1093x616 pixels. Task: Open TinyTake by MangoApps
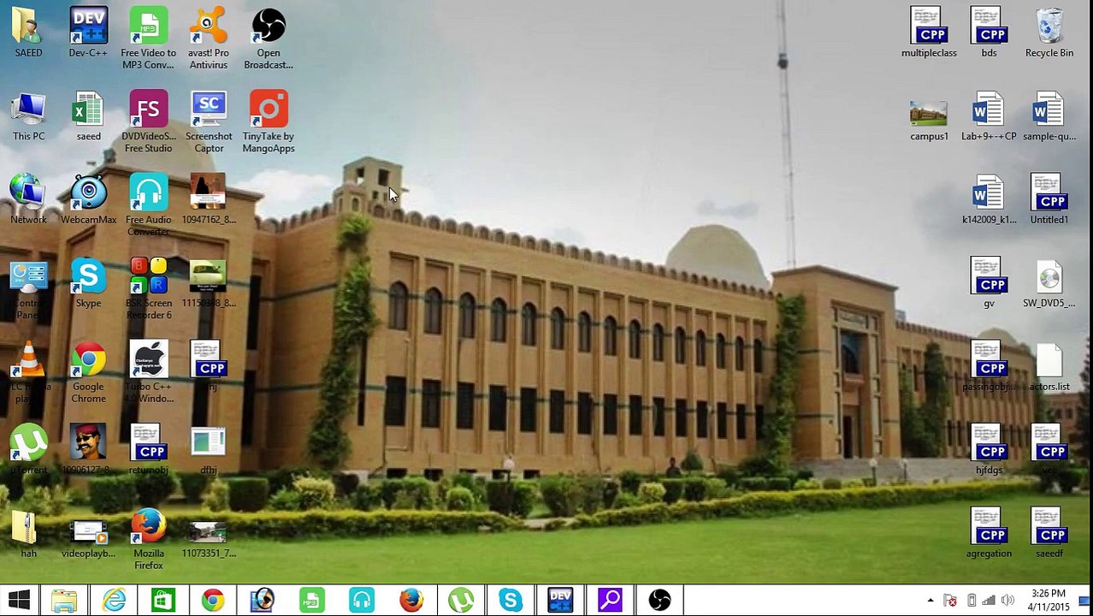[x=269, y=122]
